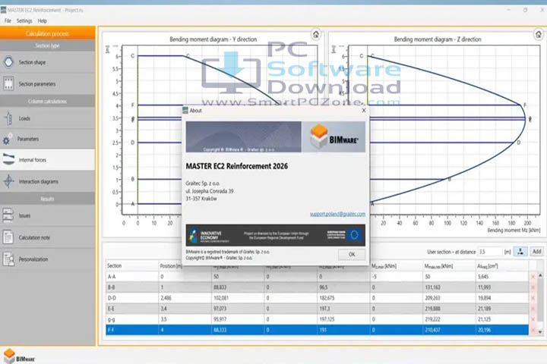
Task: Open Section parameters panel
Action: point(47,84)
